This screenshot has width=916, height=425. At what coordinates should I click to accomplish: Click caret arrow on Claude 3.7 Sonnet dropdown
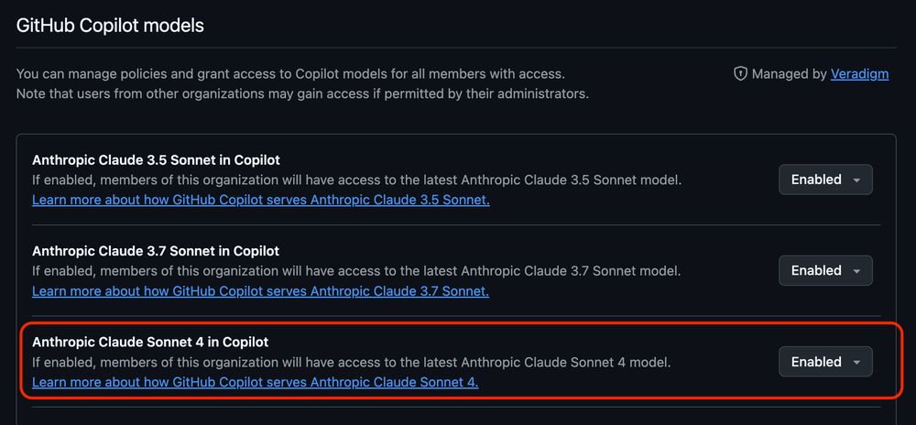[x=856, y=271]
